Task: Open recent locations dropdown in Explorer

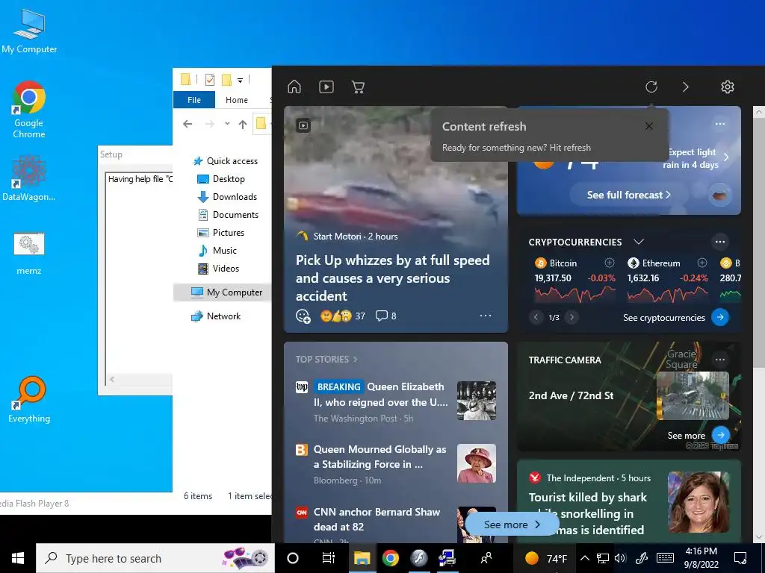Action: pyautogui.click(x=227, y=124)
